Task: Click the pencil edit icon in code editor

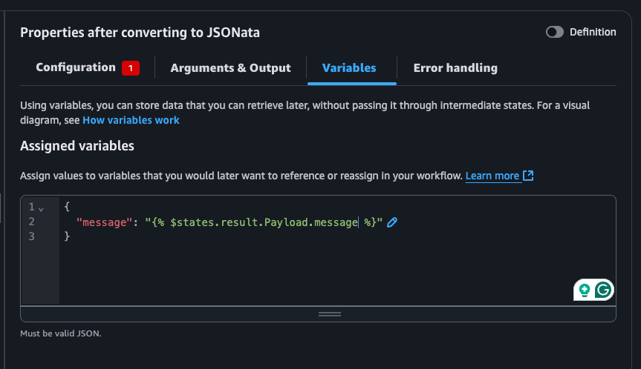Action: click(x=392, y=222)
